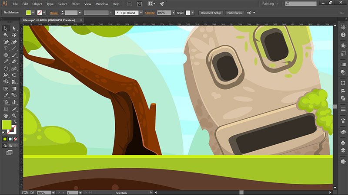The height and width of the screenshot is (195, 348).
Task: Set paint mode to Gradient
Action: click(10, 139)
